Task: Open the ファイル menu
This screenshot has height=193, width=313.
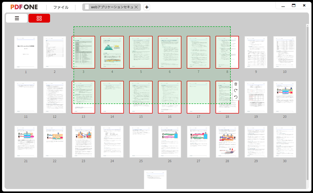Action: (x=61, y=7)
